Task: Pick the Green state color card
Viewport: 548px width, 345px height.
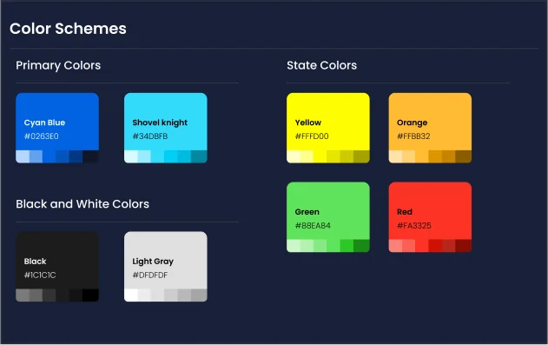Action: point(328,217)
